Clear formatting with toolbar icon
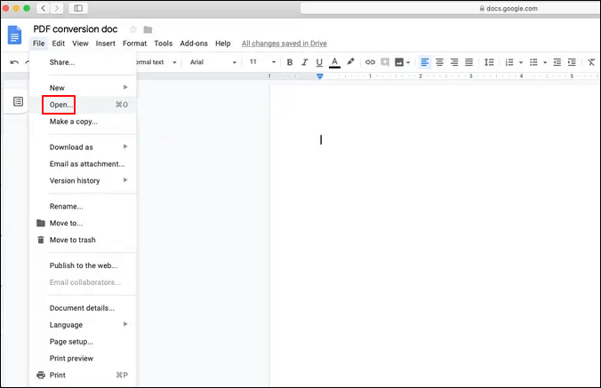This screenshot has width=601, height=388. tap(591, 62)
